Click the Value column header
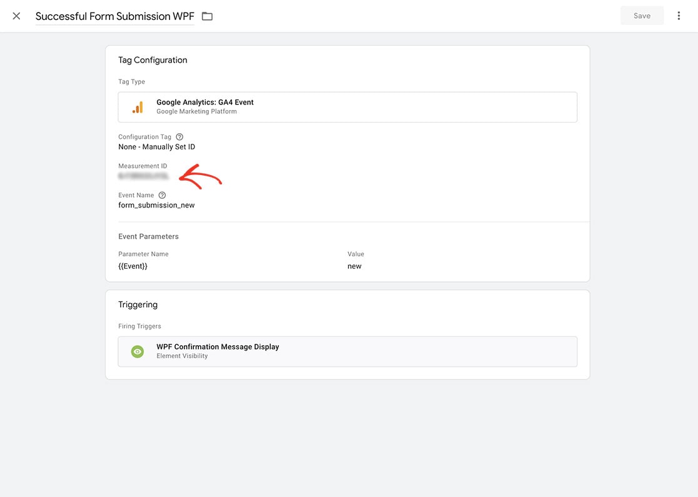 (x=356, y=254)
